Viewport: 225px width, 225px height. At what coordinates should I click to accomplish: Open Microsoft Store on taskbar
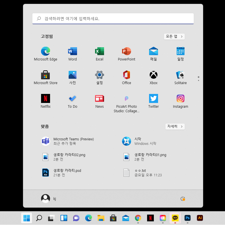113,218
